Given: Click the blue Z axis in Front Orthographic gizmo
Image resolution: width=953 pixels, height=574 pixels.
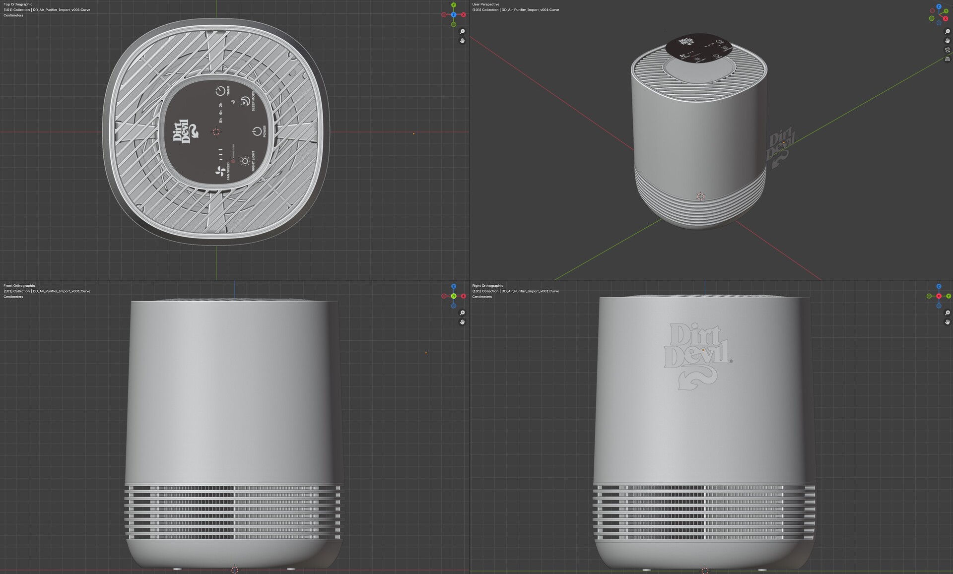Looking at the screenshot, I should coord(454,286).
